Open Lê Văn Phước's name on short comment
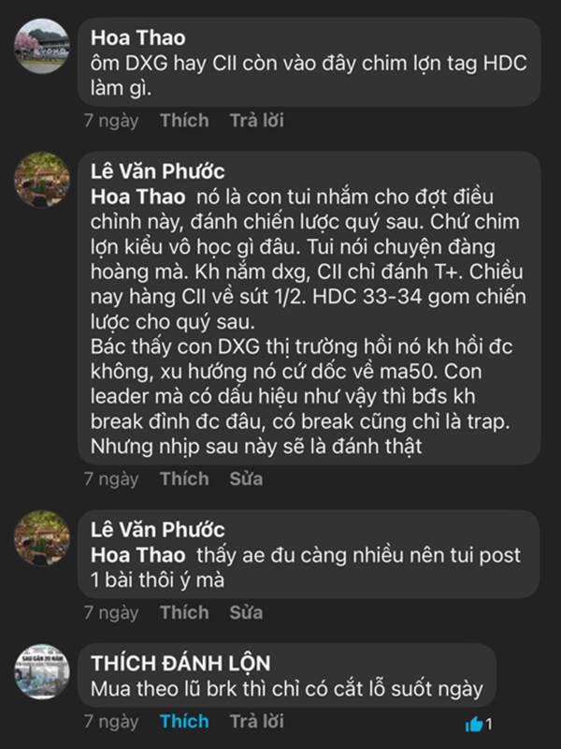This screenshot has height=749, width=561. point(158,531)
